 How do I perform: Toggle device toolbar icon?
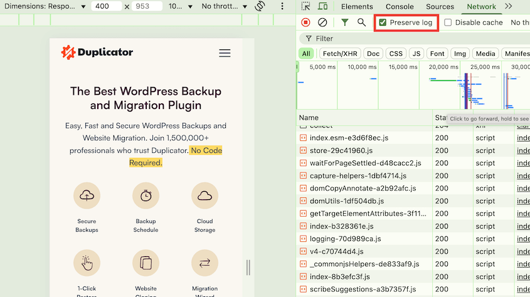tap(323, 6)
